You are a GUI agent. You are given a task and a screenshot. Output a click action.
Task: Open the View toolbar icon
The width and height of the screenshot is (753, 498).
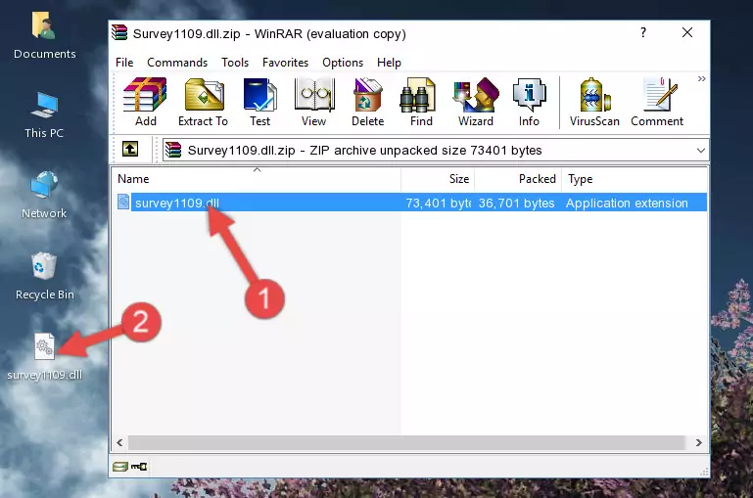314,102
